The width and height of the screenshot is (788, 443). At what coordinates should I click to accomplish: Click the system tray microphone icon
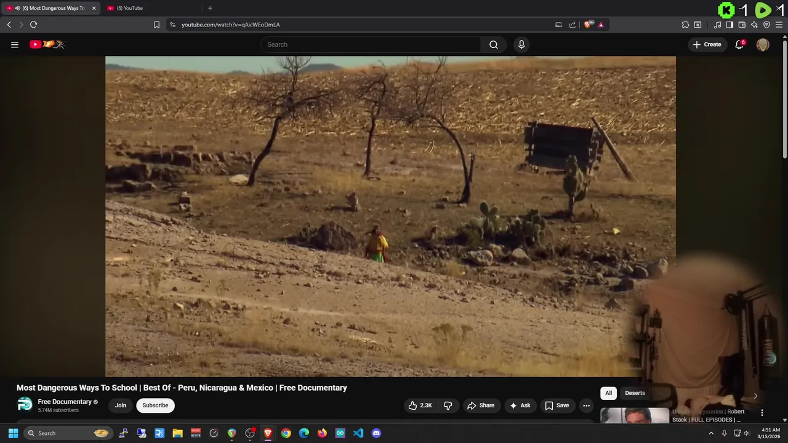[x=724, y=433]
